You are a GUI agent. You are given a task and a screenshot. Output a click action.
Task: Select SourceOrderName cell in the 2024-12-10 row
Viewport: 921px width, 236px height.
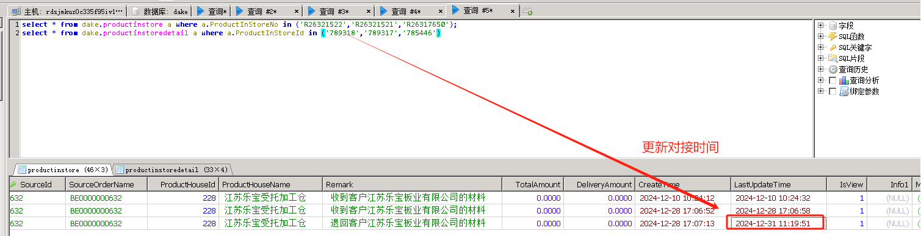click(x=106, y=198)
